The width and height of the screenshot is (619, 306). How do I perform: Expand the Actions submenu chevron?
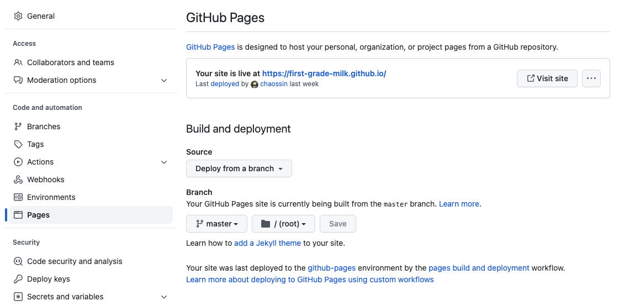[164, 162]
